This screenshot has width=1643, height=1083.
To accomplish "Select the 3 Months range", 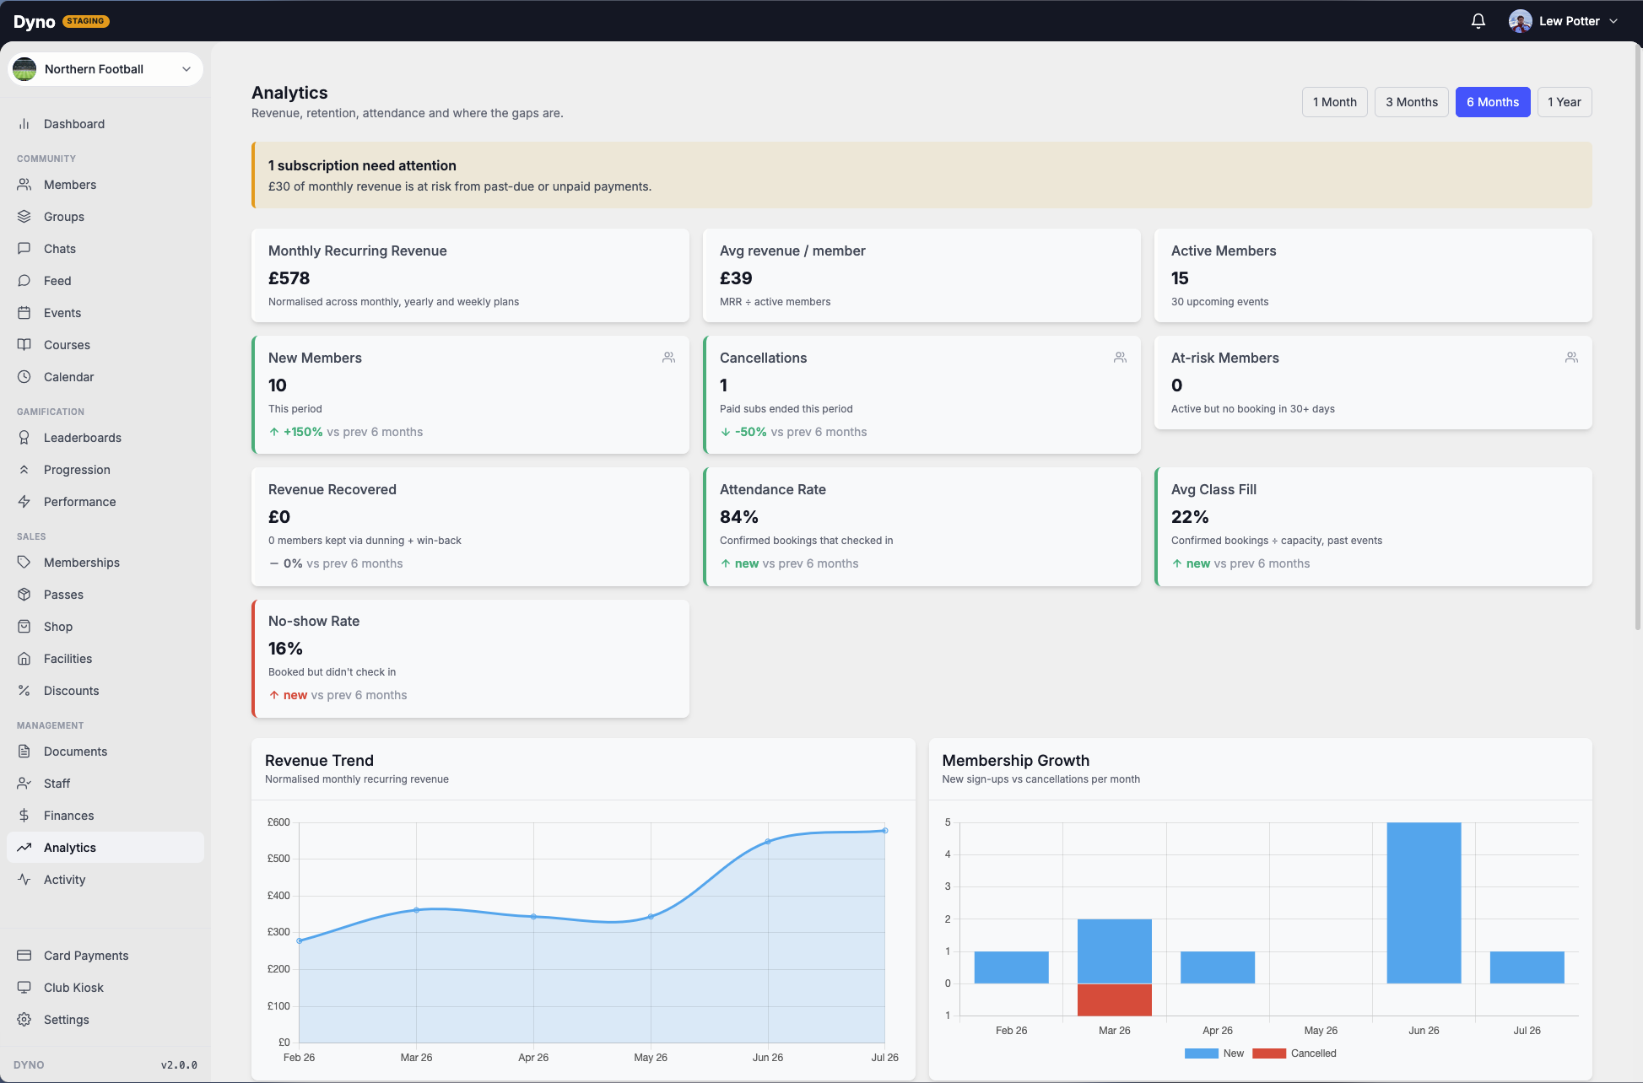I will coord(1411,102).
